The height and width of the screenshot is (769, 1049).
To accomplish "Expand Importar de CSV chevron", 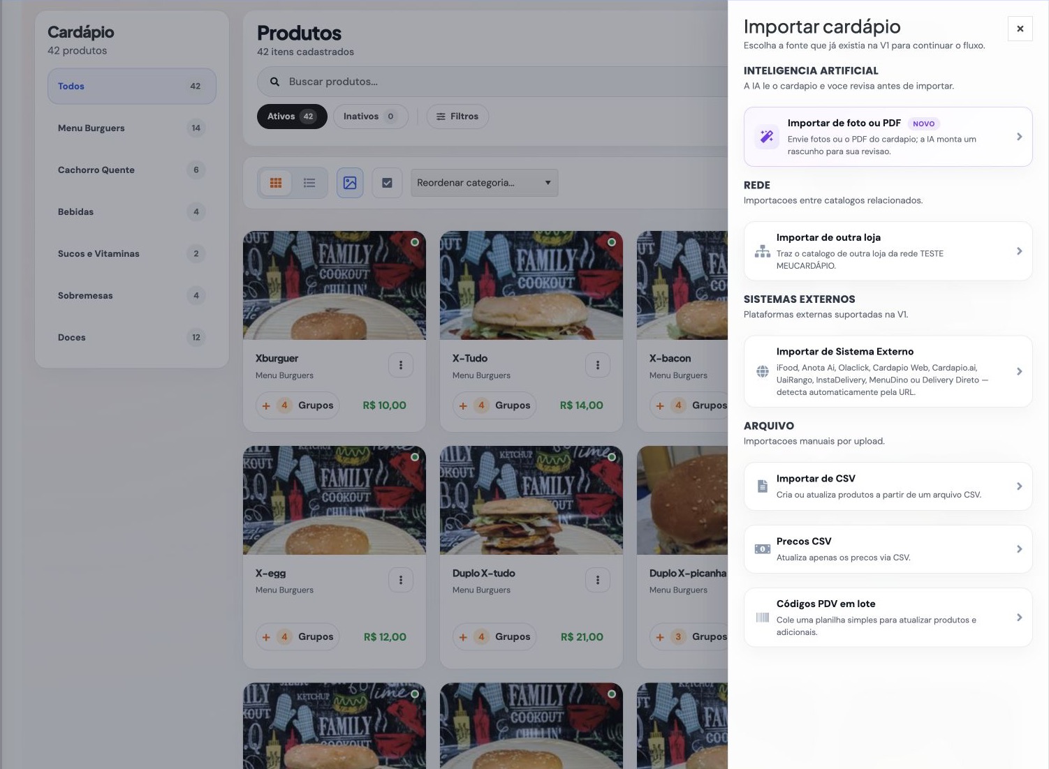I will (1020, 486).
